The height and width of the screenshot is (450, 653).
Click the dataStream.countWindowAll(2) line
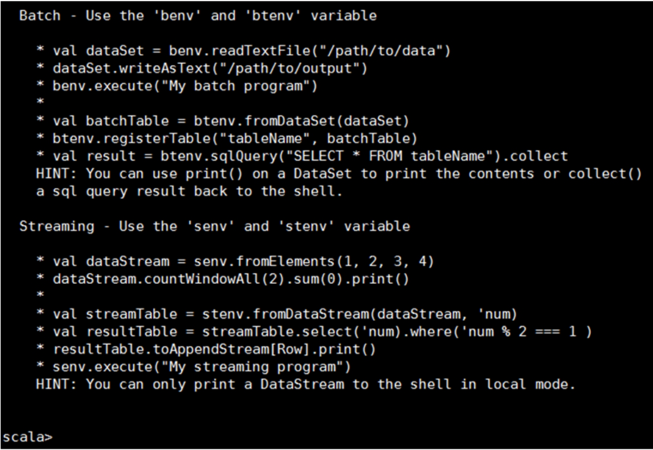230,279
